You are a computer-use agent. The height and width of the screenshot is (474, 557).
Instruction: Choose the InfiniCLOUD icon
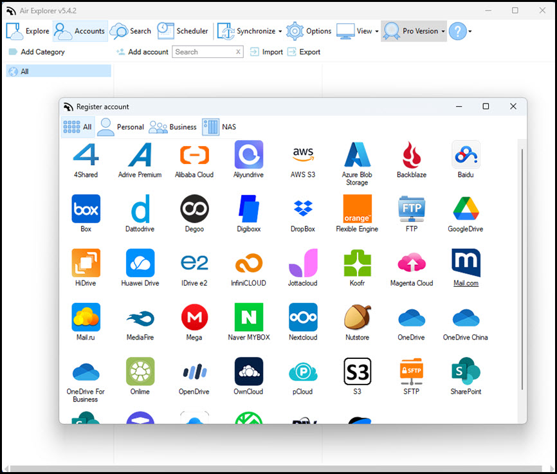point(249,263)
